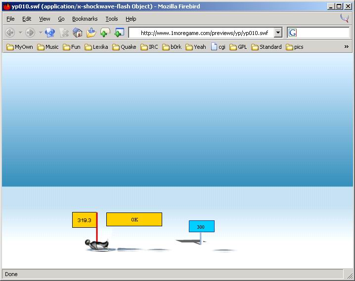The image size is (355, 281).
Task: Open the MyOwn bookmark folder
Action: click(20, 47)
